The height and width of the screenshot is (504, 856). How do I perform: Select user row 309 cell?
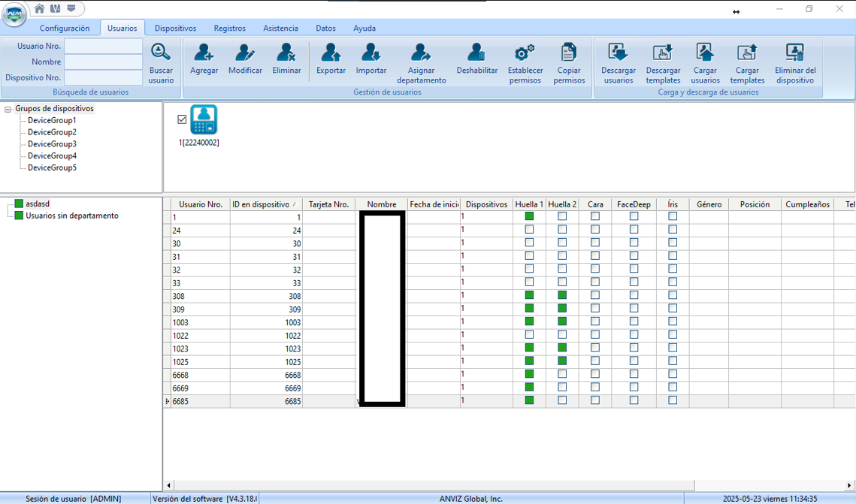pyautogui.click(x=201, y=309)
